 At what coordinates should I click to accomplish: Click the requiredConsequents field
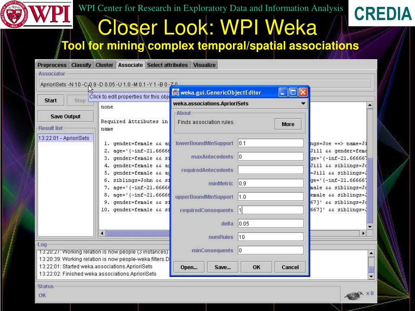(270, 210)
